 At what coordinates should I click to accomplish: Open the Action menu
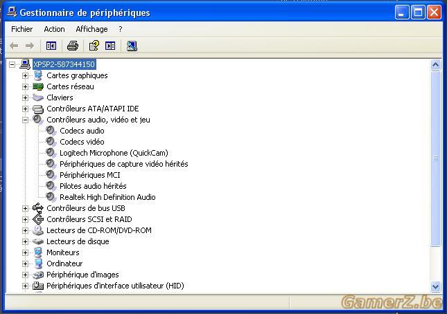pos(54,29)
